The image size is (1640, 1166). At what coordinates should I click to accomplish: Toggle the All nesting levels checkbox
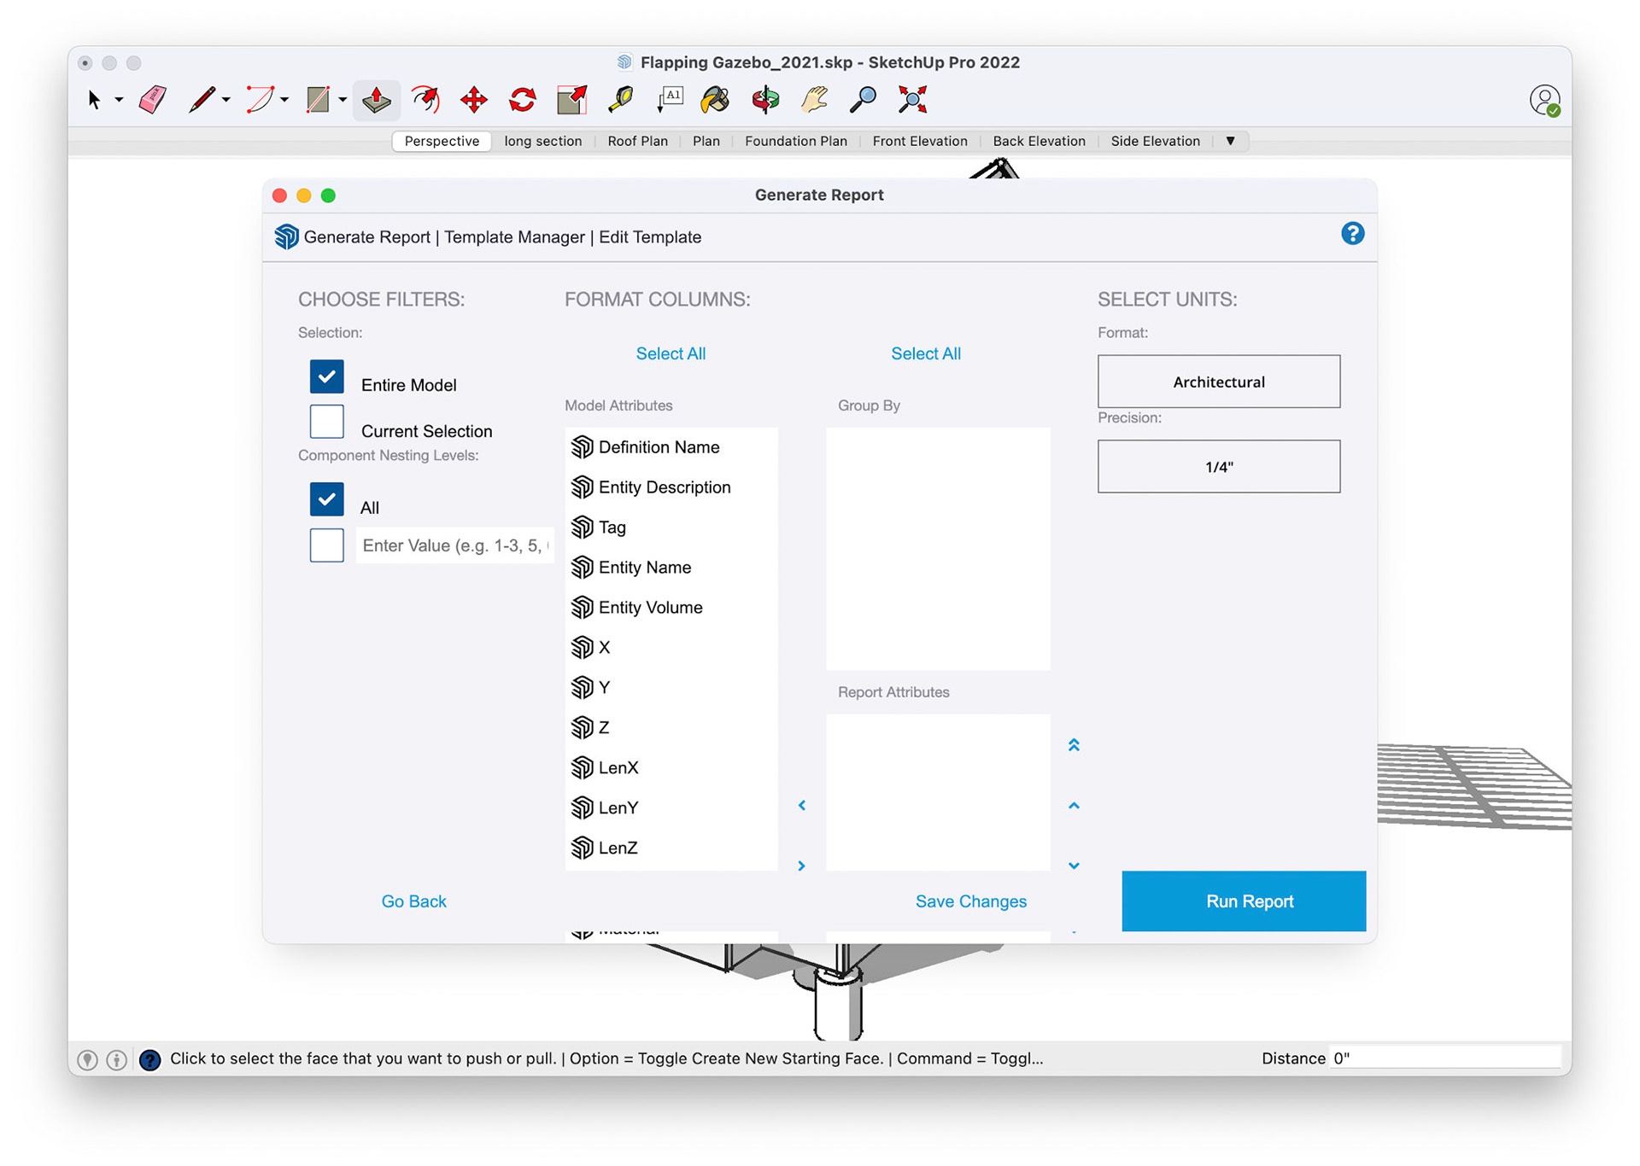pos(326,499)
